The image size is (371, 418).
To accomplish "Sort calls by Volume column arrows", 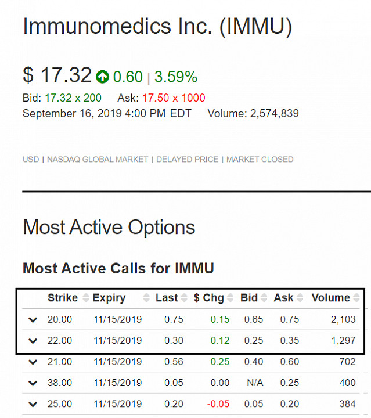I will click(x=356, y=298).
